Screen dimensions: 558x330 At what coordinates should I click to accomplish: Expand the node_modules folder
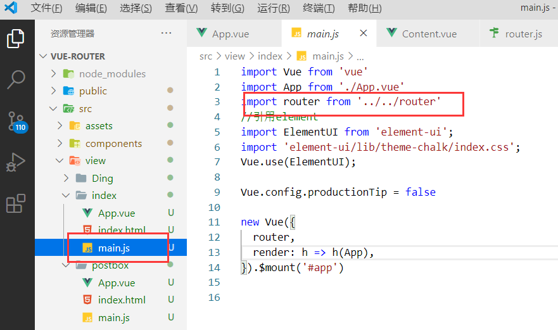click(x=53, y=73)
